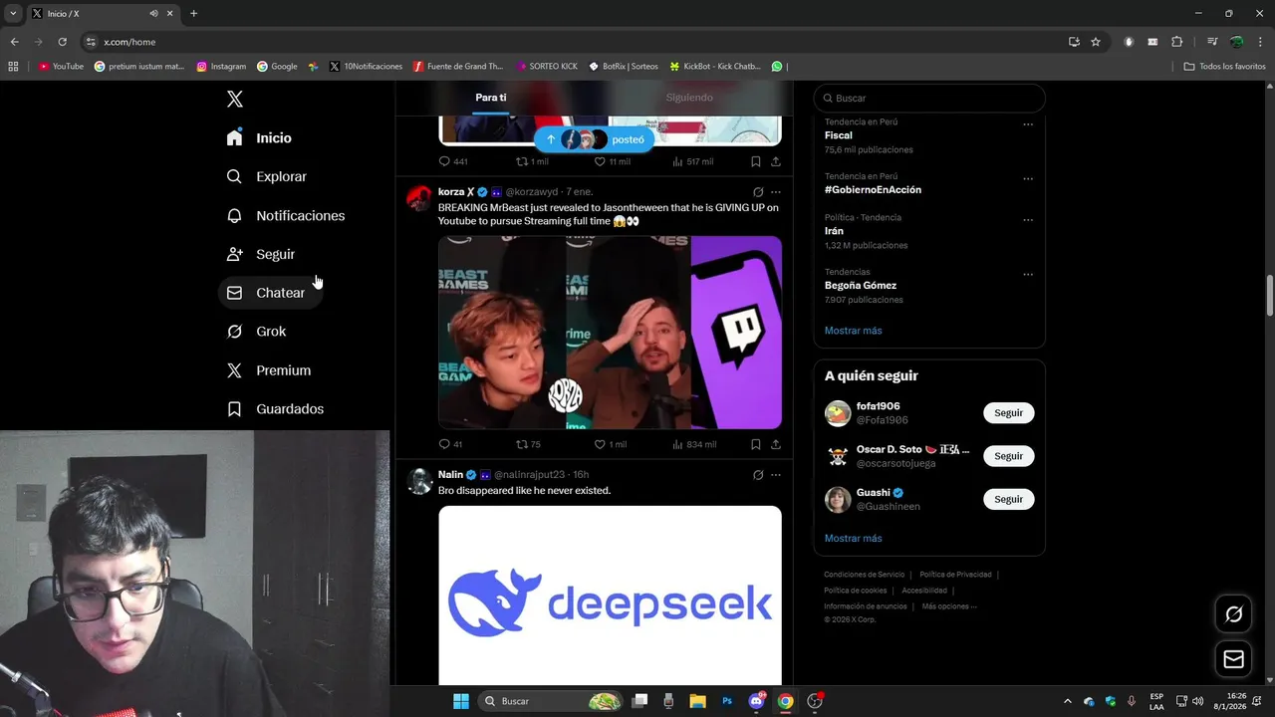
Task: Open the SORTEO KICK bookmark
Action: click(547, 67)
